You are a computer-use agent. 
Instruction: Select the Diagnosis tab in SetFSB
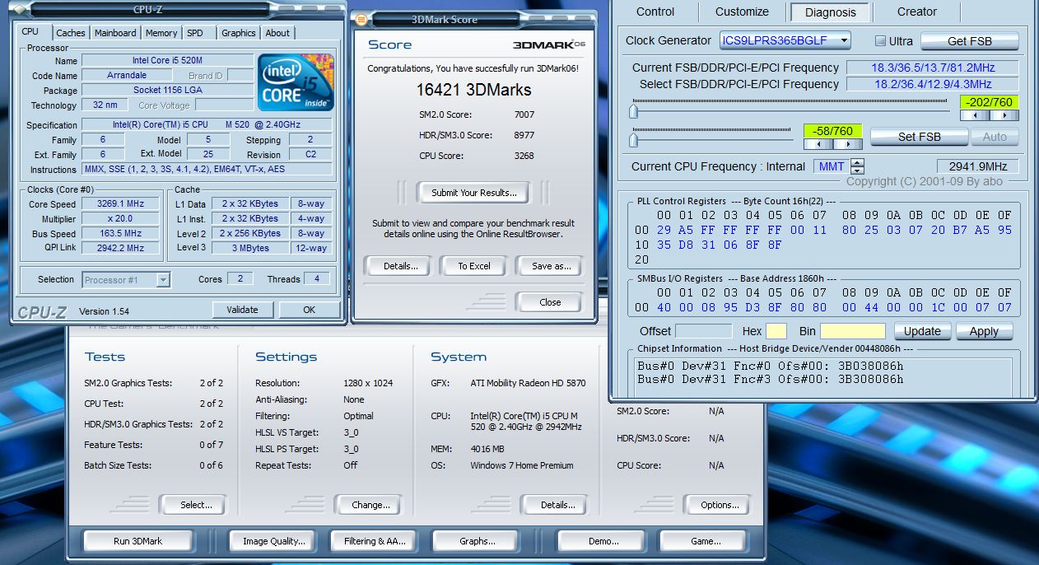tap(830, 12)
